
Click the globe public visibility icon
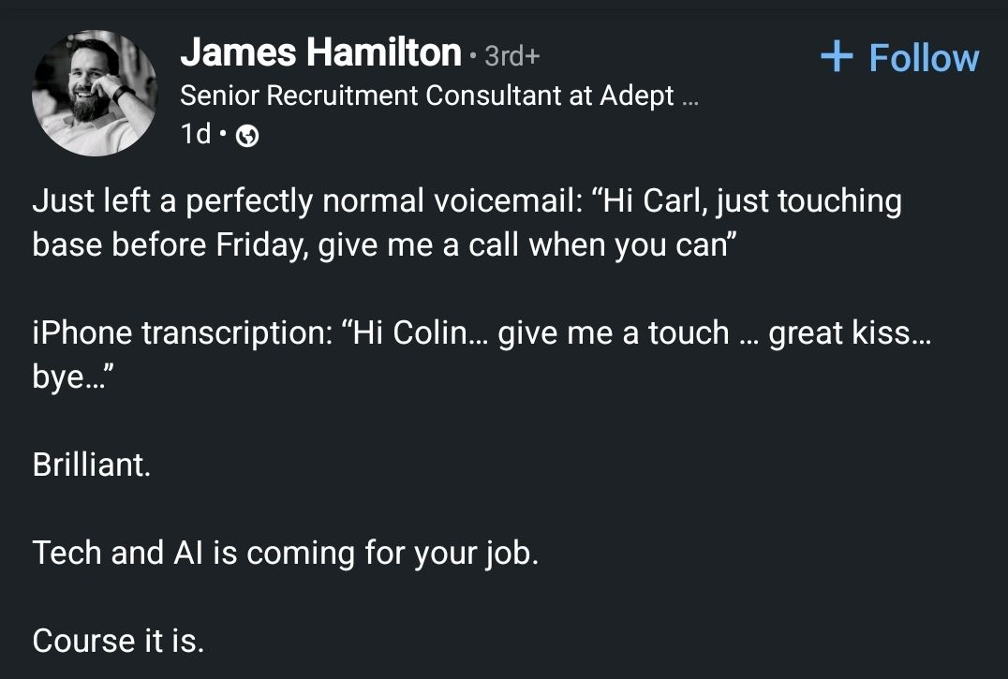248,137
